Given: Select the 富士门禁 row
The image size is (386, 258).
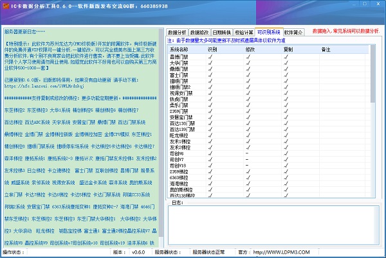Looking at the screenshot, I should (268, 75).
